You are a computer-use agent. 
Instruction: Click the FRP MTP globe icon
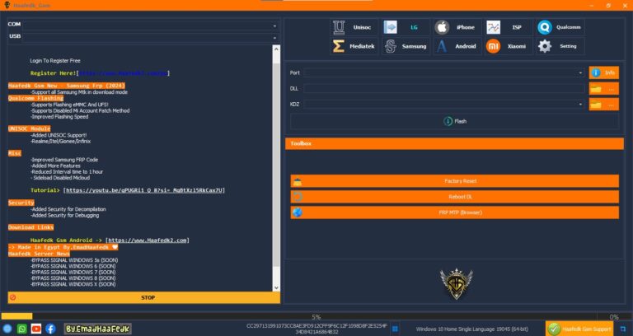(298, 212)
